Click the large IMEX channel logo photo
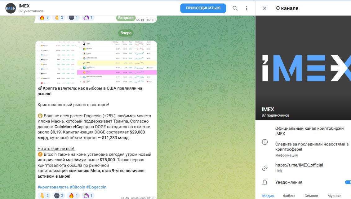 (x=303, y=68)
